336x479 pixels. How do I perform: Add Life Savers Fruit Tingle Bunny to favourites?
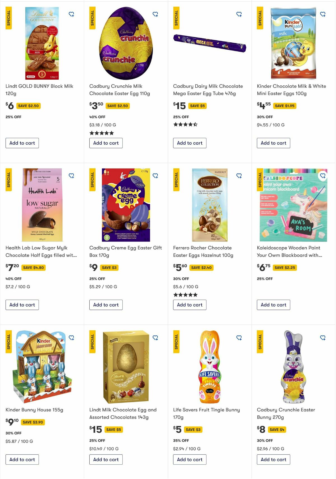tap(239, 338)
